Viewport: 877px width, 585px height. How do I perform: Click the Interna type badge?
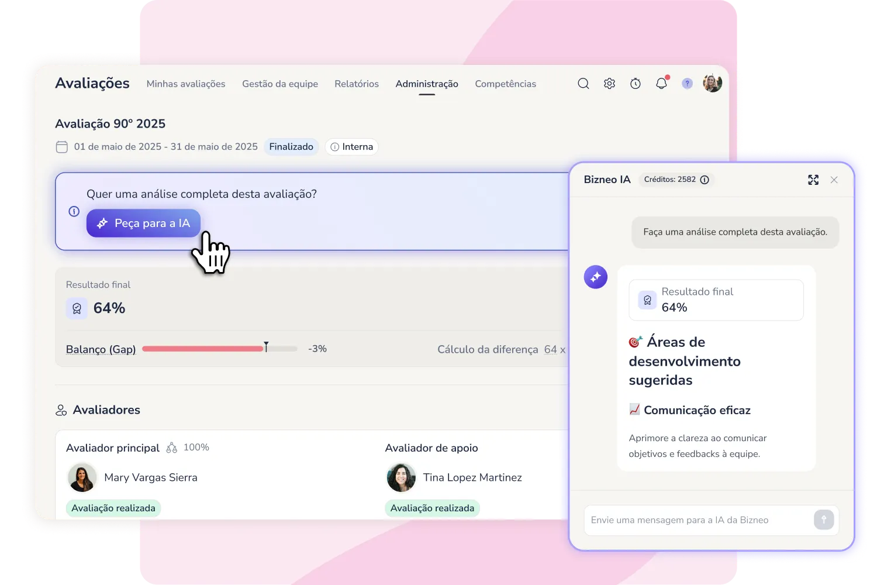tap(351, 147)
